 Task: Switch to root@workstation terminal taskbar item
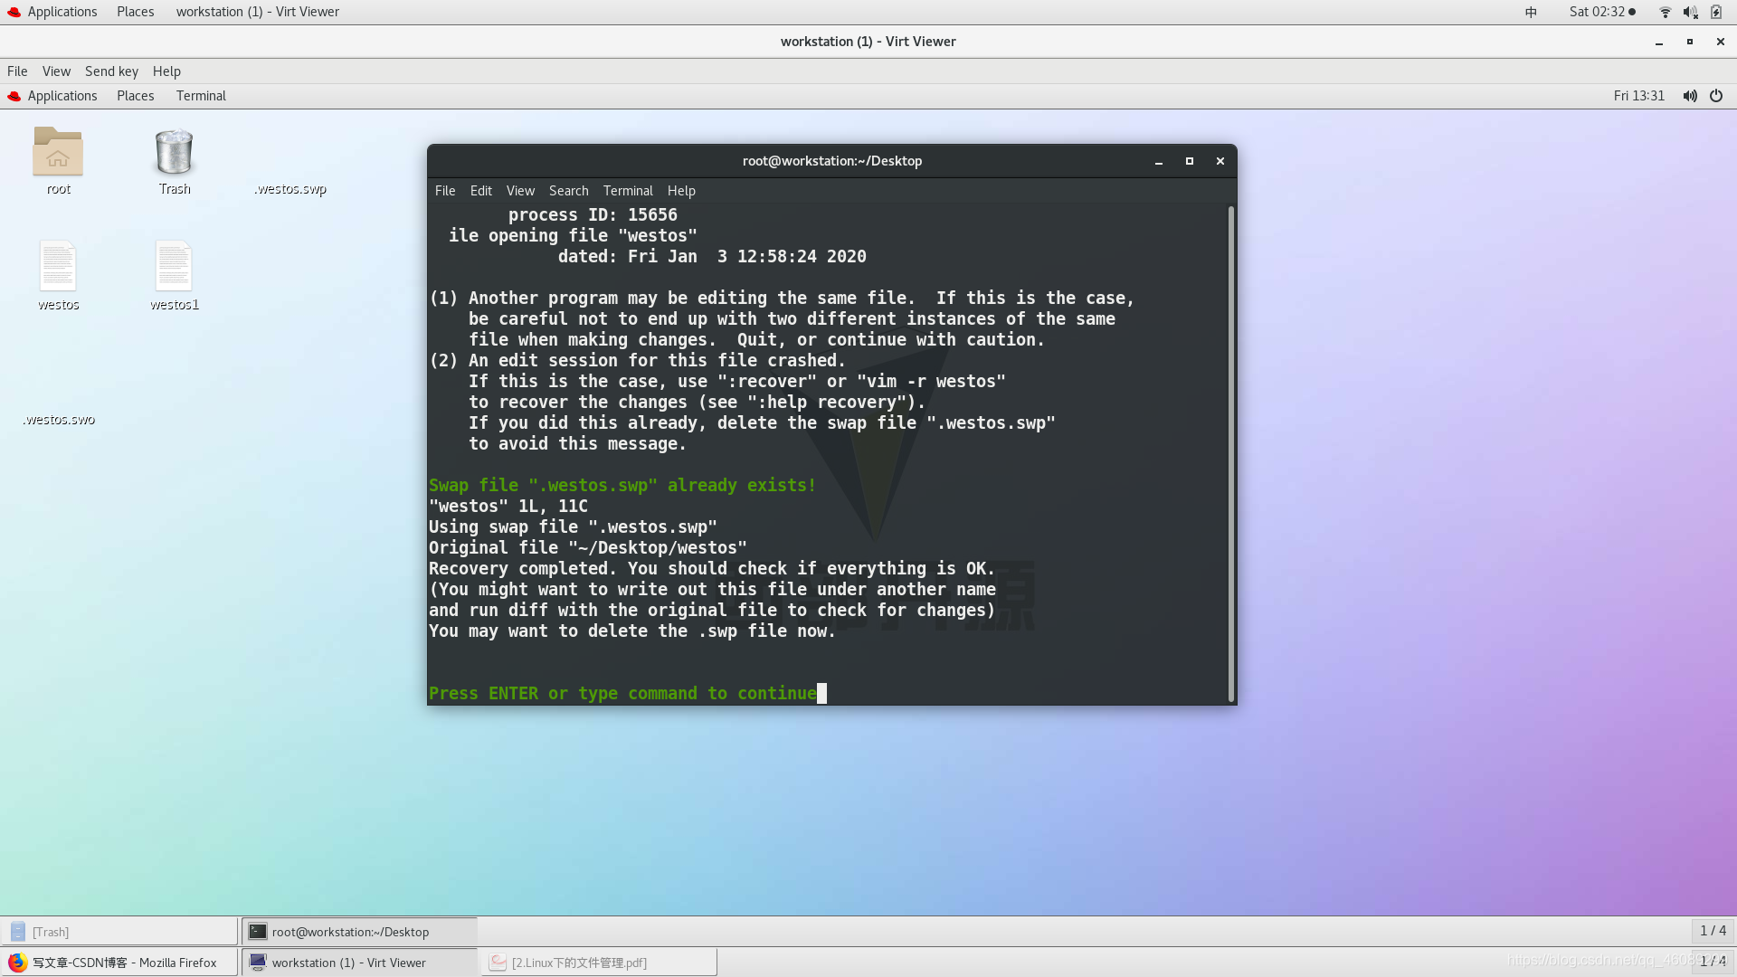[x=359, y=932]
